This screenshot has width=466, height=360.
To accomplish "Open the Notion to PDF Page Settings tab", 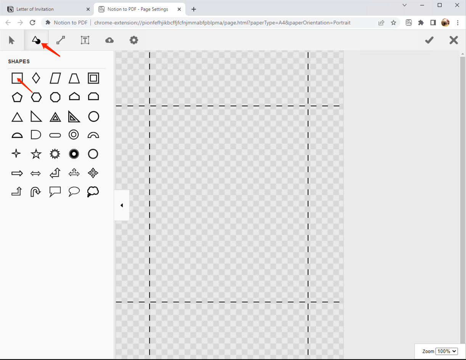I will point(137,9).
